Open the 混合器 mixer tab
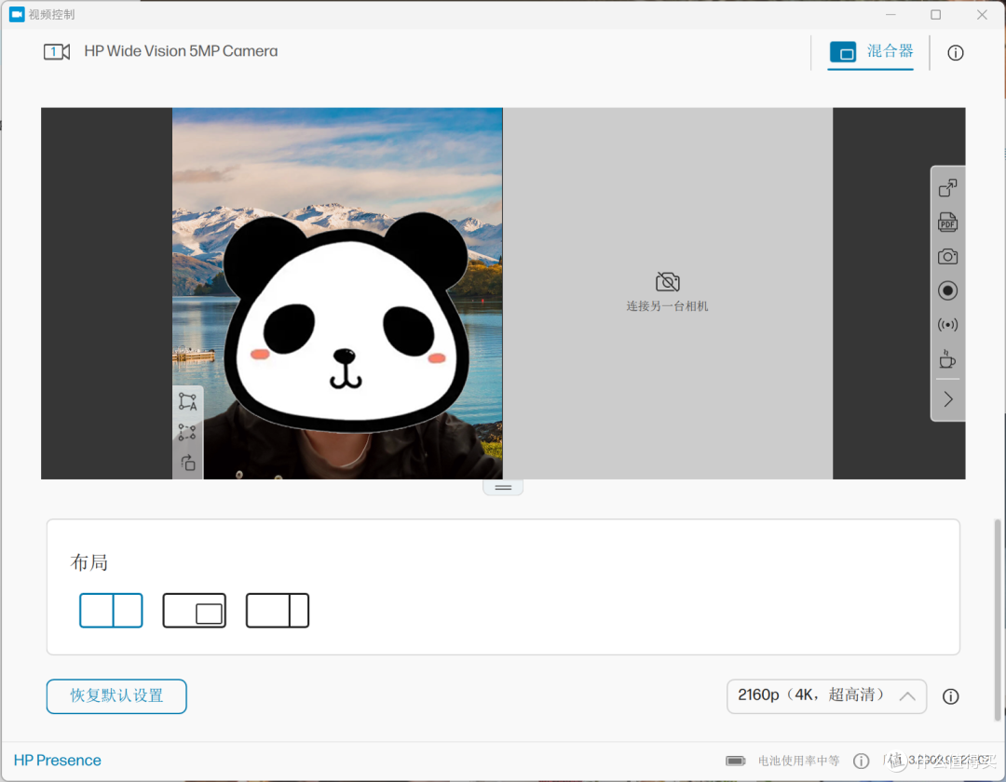The width and height of the screenshot is (1006, 782). pos(871,52)
